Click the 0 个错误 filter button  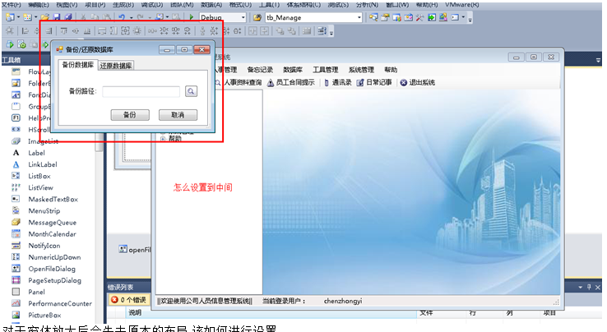tap(128, 300)
